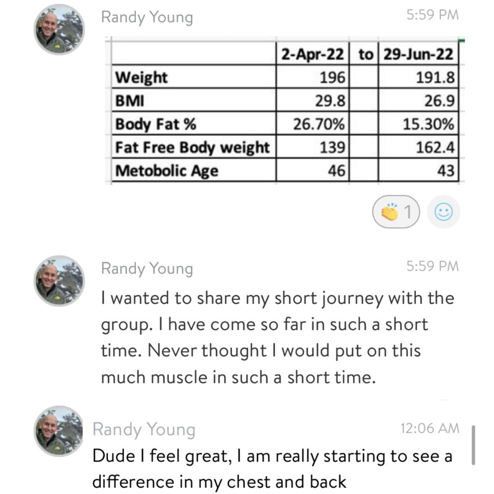This screenshot has width=494, height=494.
Task: Click the Randy Young name on the journey message
Action: [x=147, y=269]
